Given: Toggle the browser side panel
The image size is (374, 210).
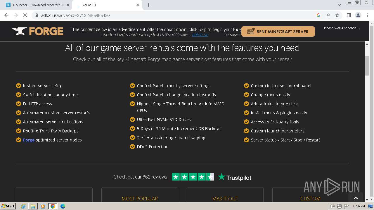Looking at the screenshot, I should (x=349, y=15).
